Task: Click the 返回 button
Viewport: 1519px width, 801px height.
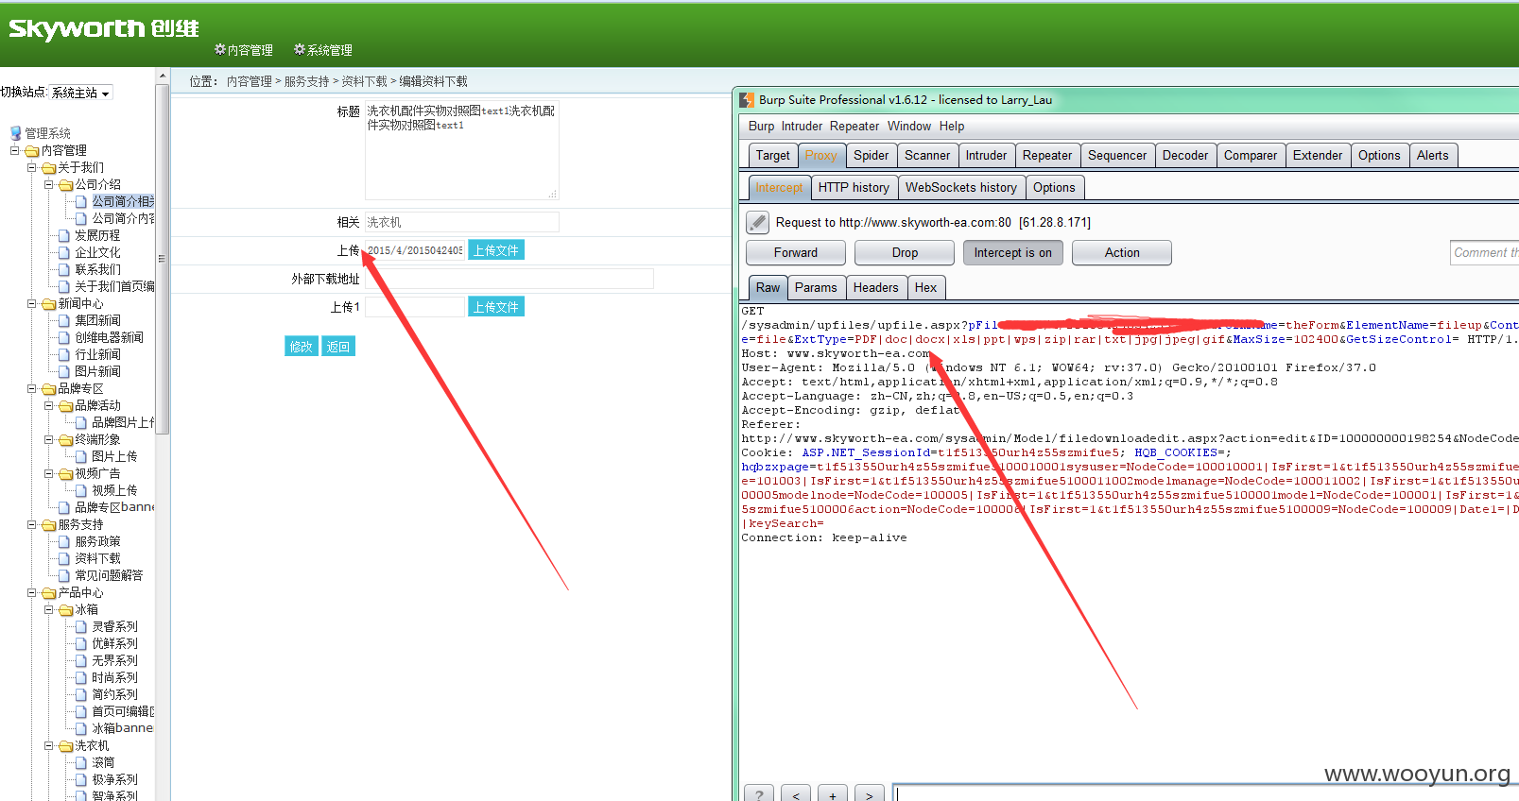Action: point(338,347)
